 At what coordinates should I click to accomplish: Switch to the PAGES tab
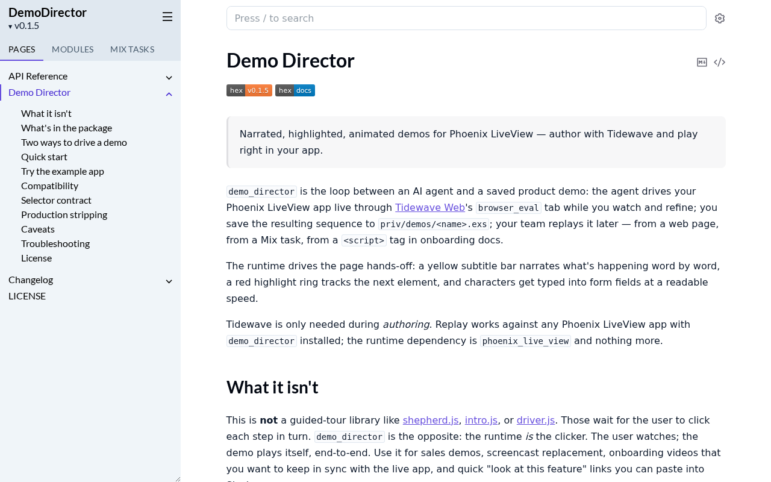22,49
